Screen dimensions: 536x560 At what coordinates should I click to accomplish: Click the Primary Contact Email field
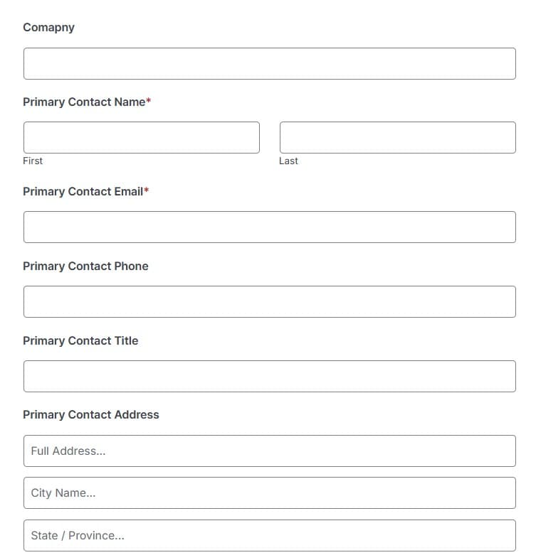270,227
